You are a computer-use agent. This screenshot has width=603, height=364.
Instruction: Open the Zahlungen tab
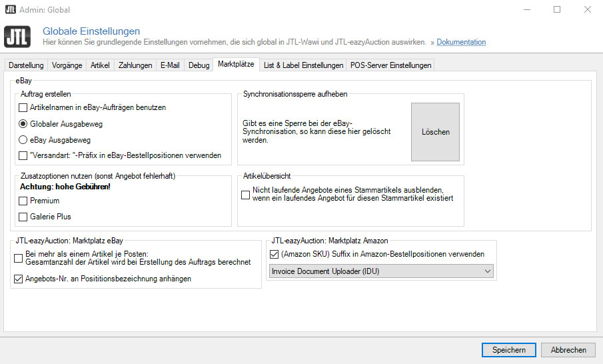[135, 65]
